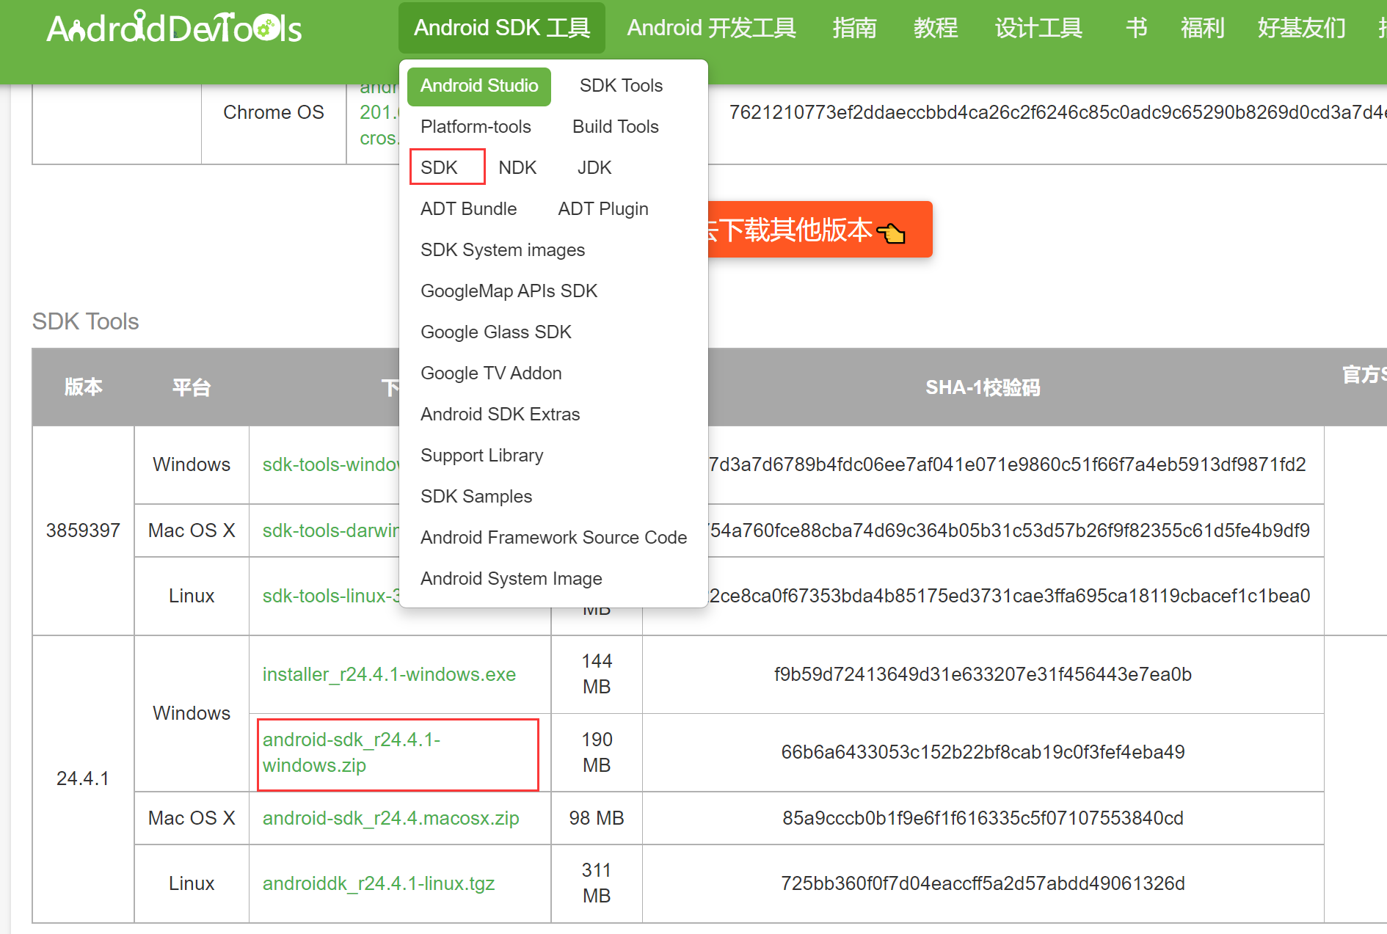Screen dimensions: 1387x934
Task: Click the Android 开发工具 menu item
Action: click(x=710, y=28)
